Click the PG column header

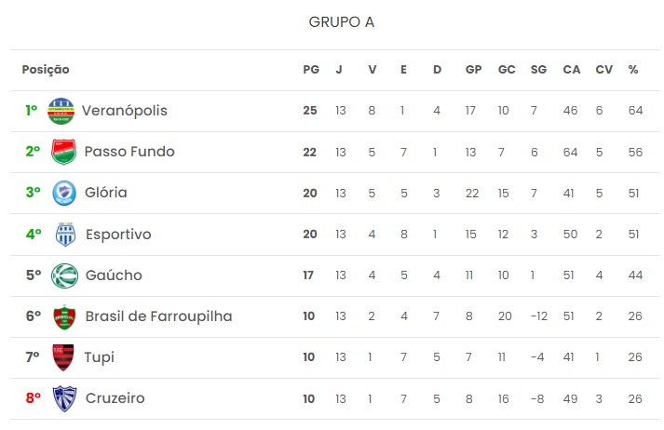click(x=311, y=70)
